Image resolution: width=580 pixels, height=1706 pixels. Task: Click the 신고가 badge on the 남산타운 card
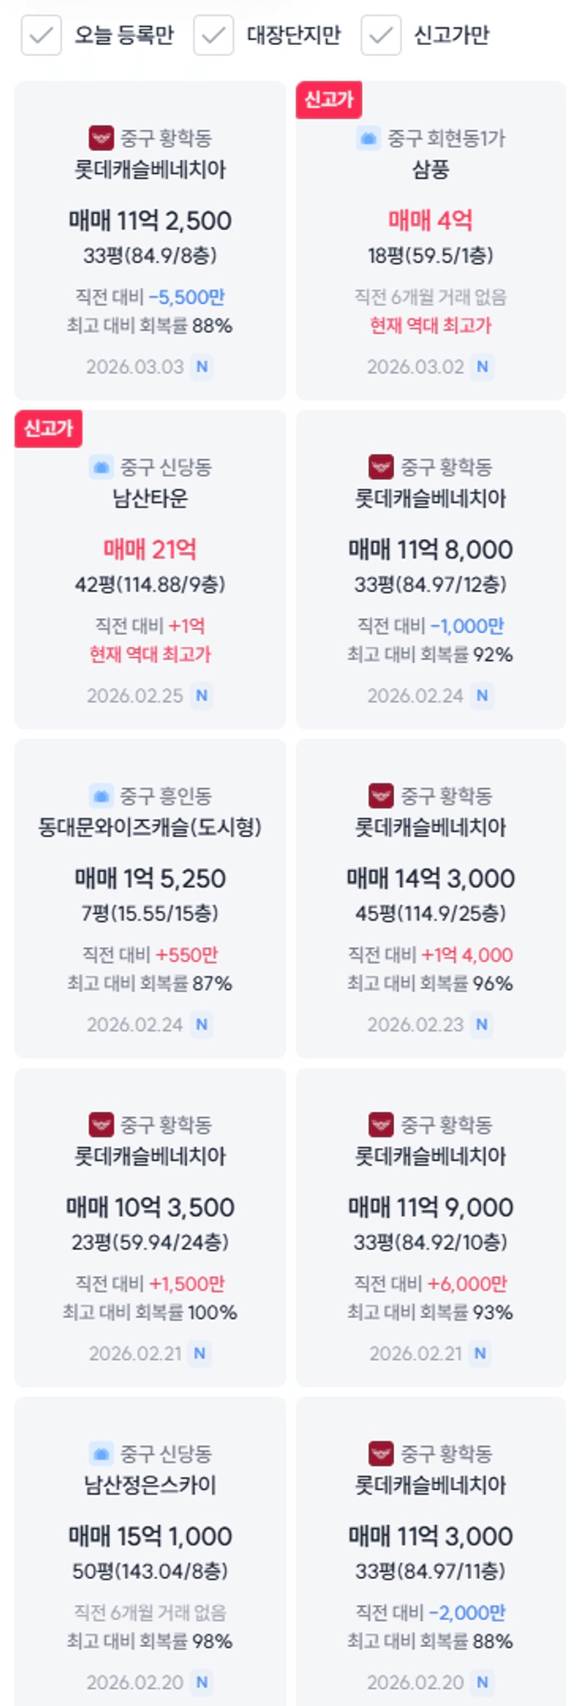pyautogui.click(x=48, y=428)
